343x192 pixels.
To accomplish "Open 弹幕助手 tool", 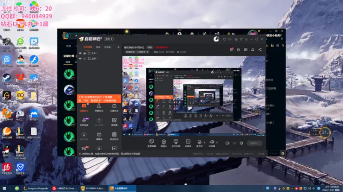I will click(x=84, y=108).
